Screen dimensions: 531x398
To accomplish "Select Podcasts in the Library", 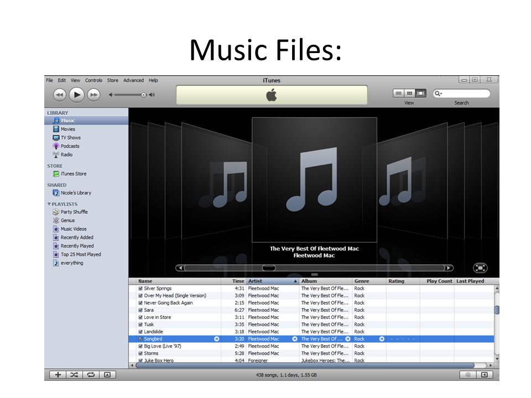I will coord(86,146).
